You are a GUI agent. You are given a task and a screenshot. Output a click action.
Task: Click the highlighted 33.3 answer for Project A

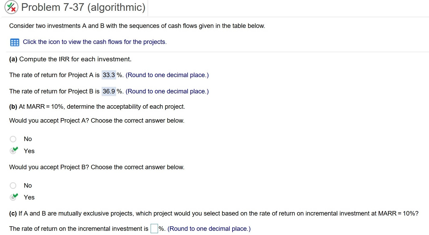[x=109, y=75]
